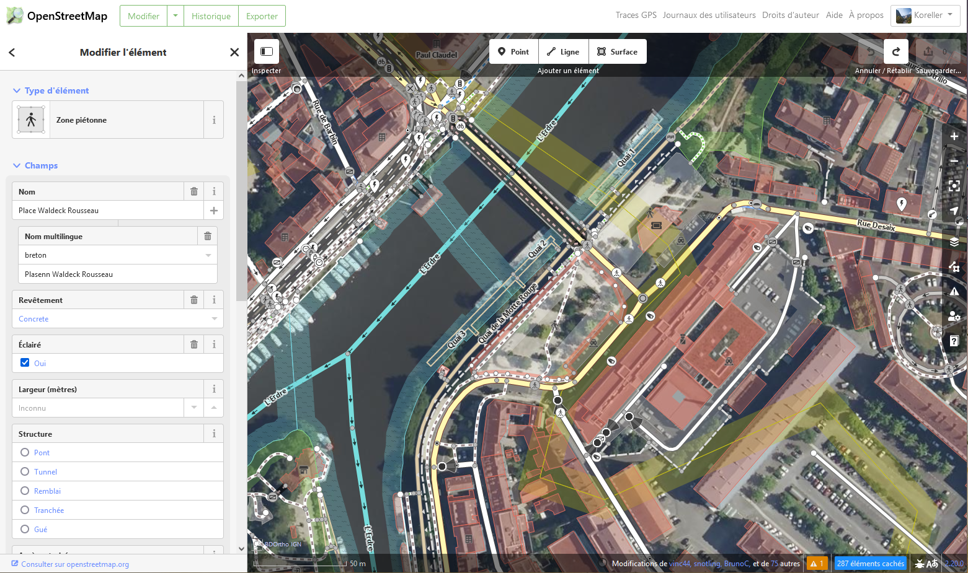Open the background layers panel
This screenshot has width=968, height=573.
pos(954,242)
